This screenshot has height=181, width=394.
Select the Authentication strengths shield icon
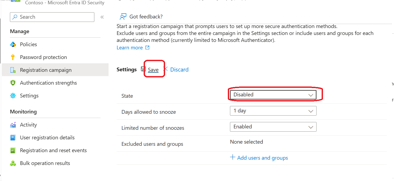point(13,83)
